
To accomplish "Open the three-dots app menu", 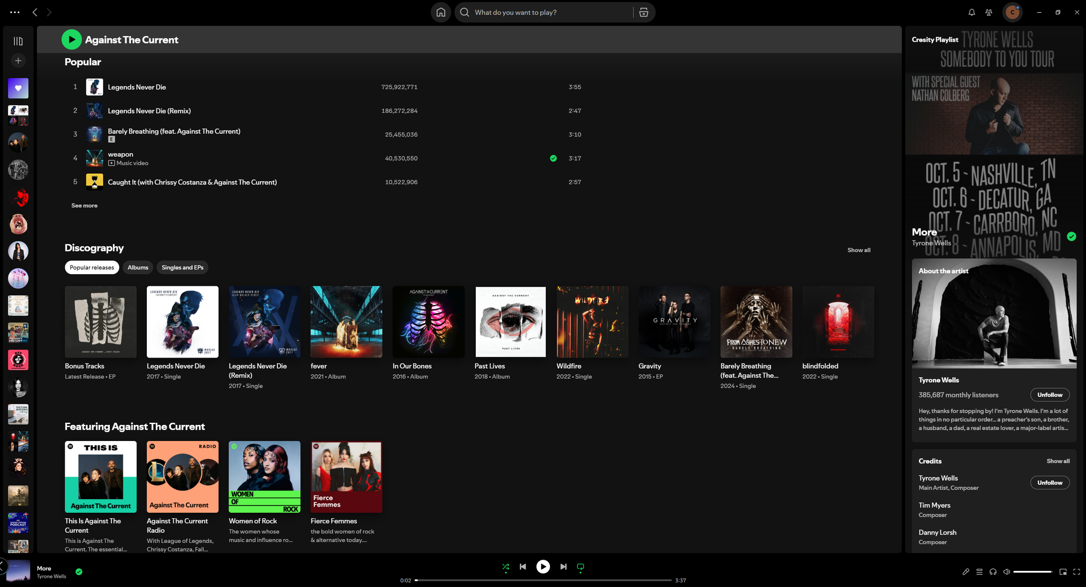I will click(15, 12).
